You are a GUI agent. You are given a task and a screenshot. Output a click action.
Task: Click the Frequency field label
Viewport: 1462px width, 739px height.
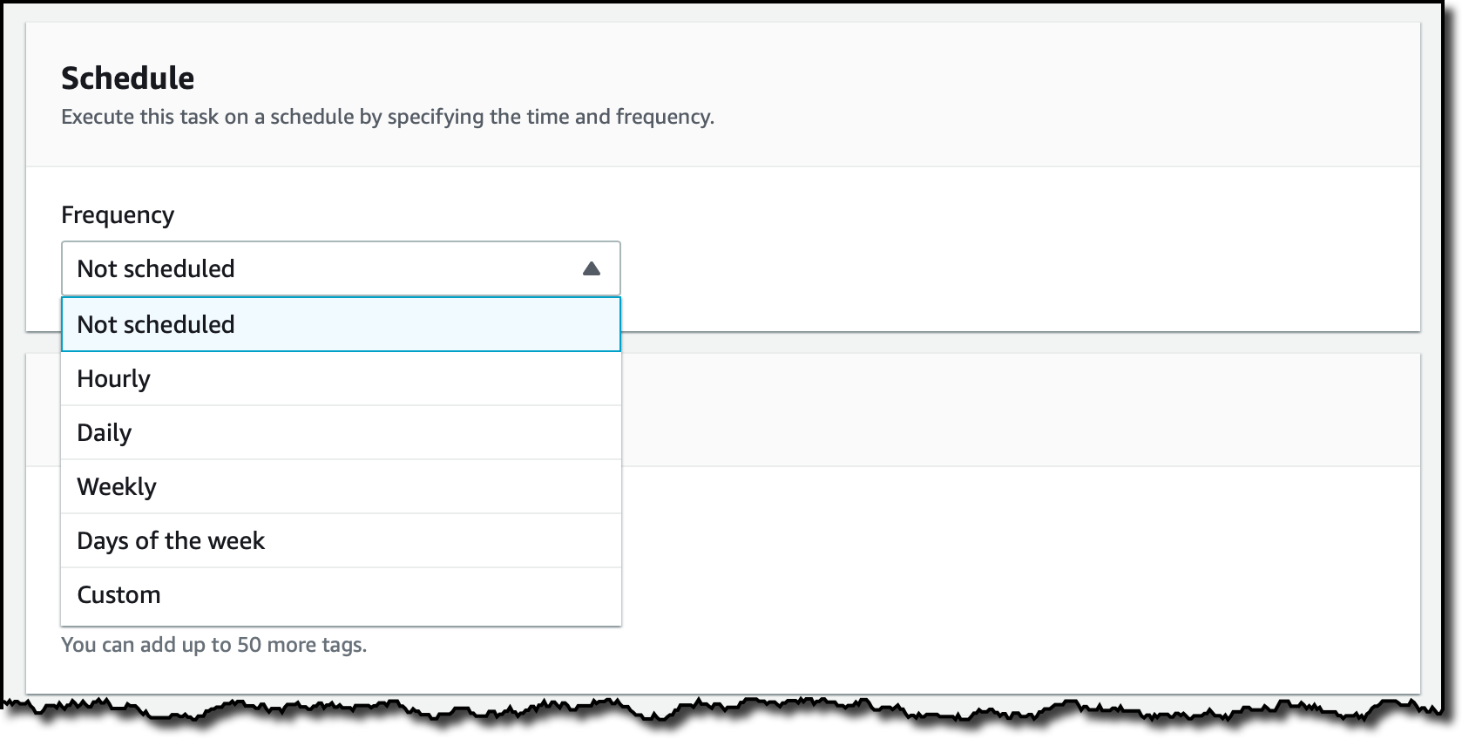[x=118, y=215]
